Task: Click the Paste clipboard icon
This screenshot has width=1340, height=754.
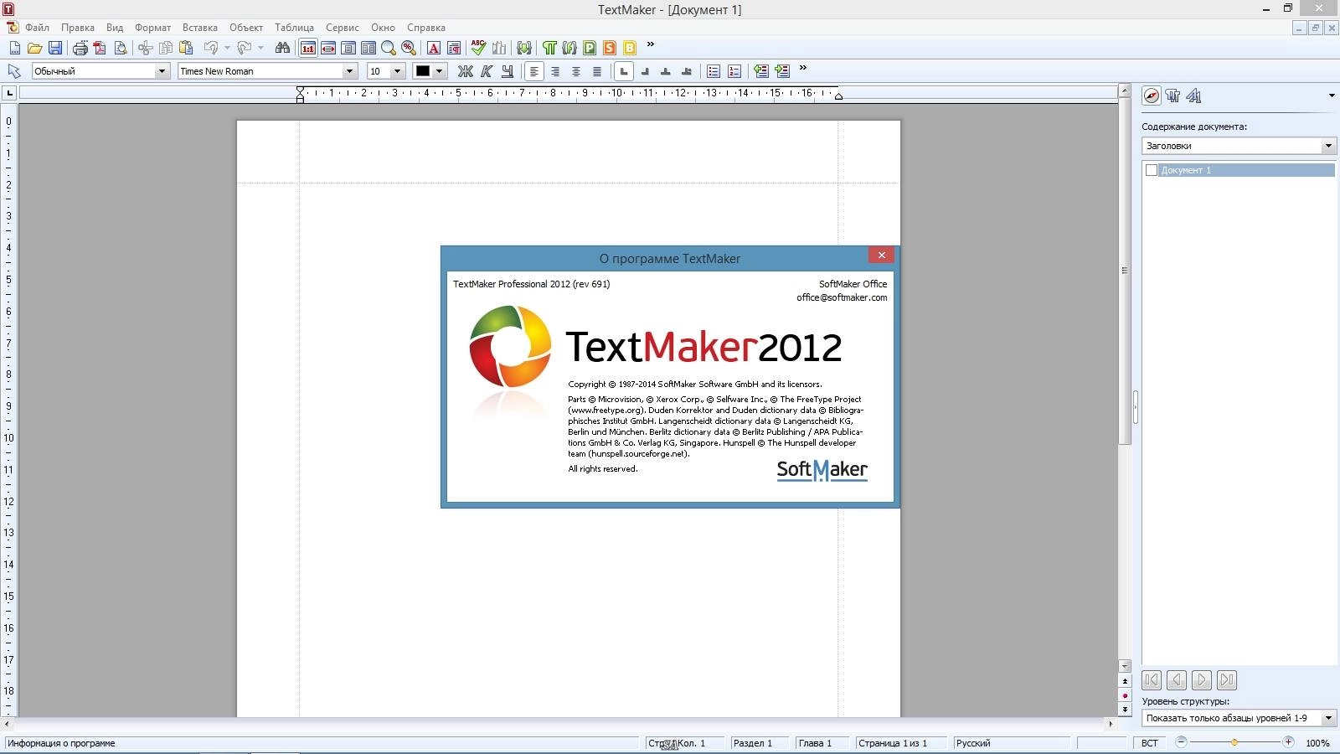Action: coord(186,48)
